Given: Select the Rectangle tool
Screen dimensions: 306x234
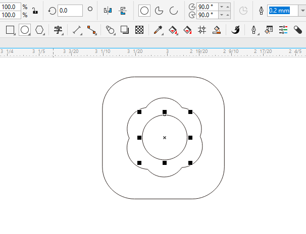Looking at the screenshot, I should pyautogui.click(x=10, y=30).
